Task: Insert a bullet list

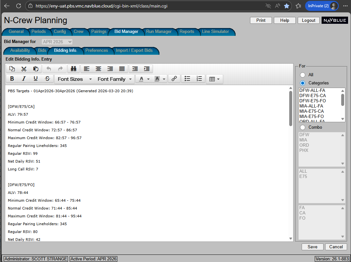Action: (x=187, y=79)
